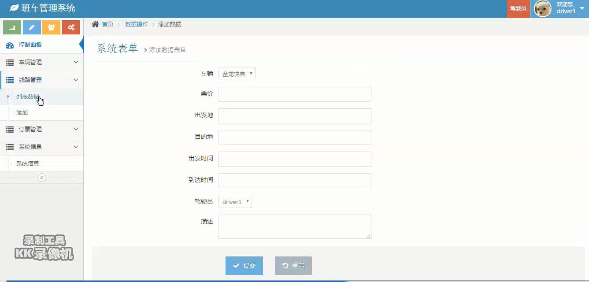
Task: Click the 首页 breadcrumb link
Action: 108,24
